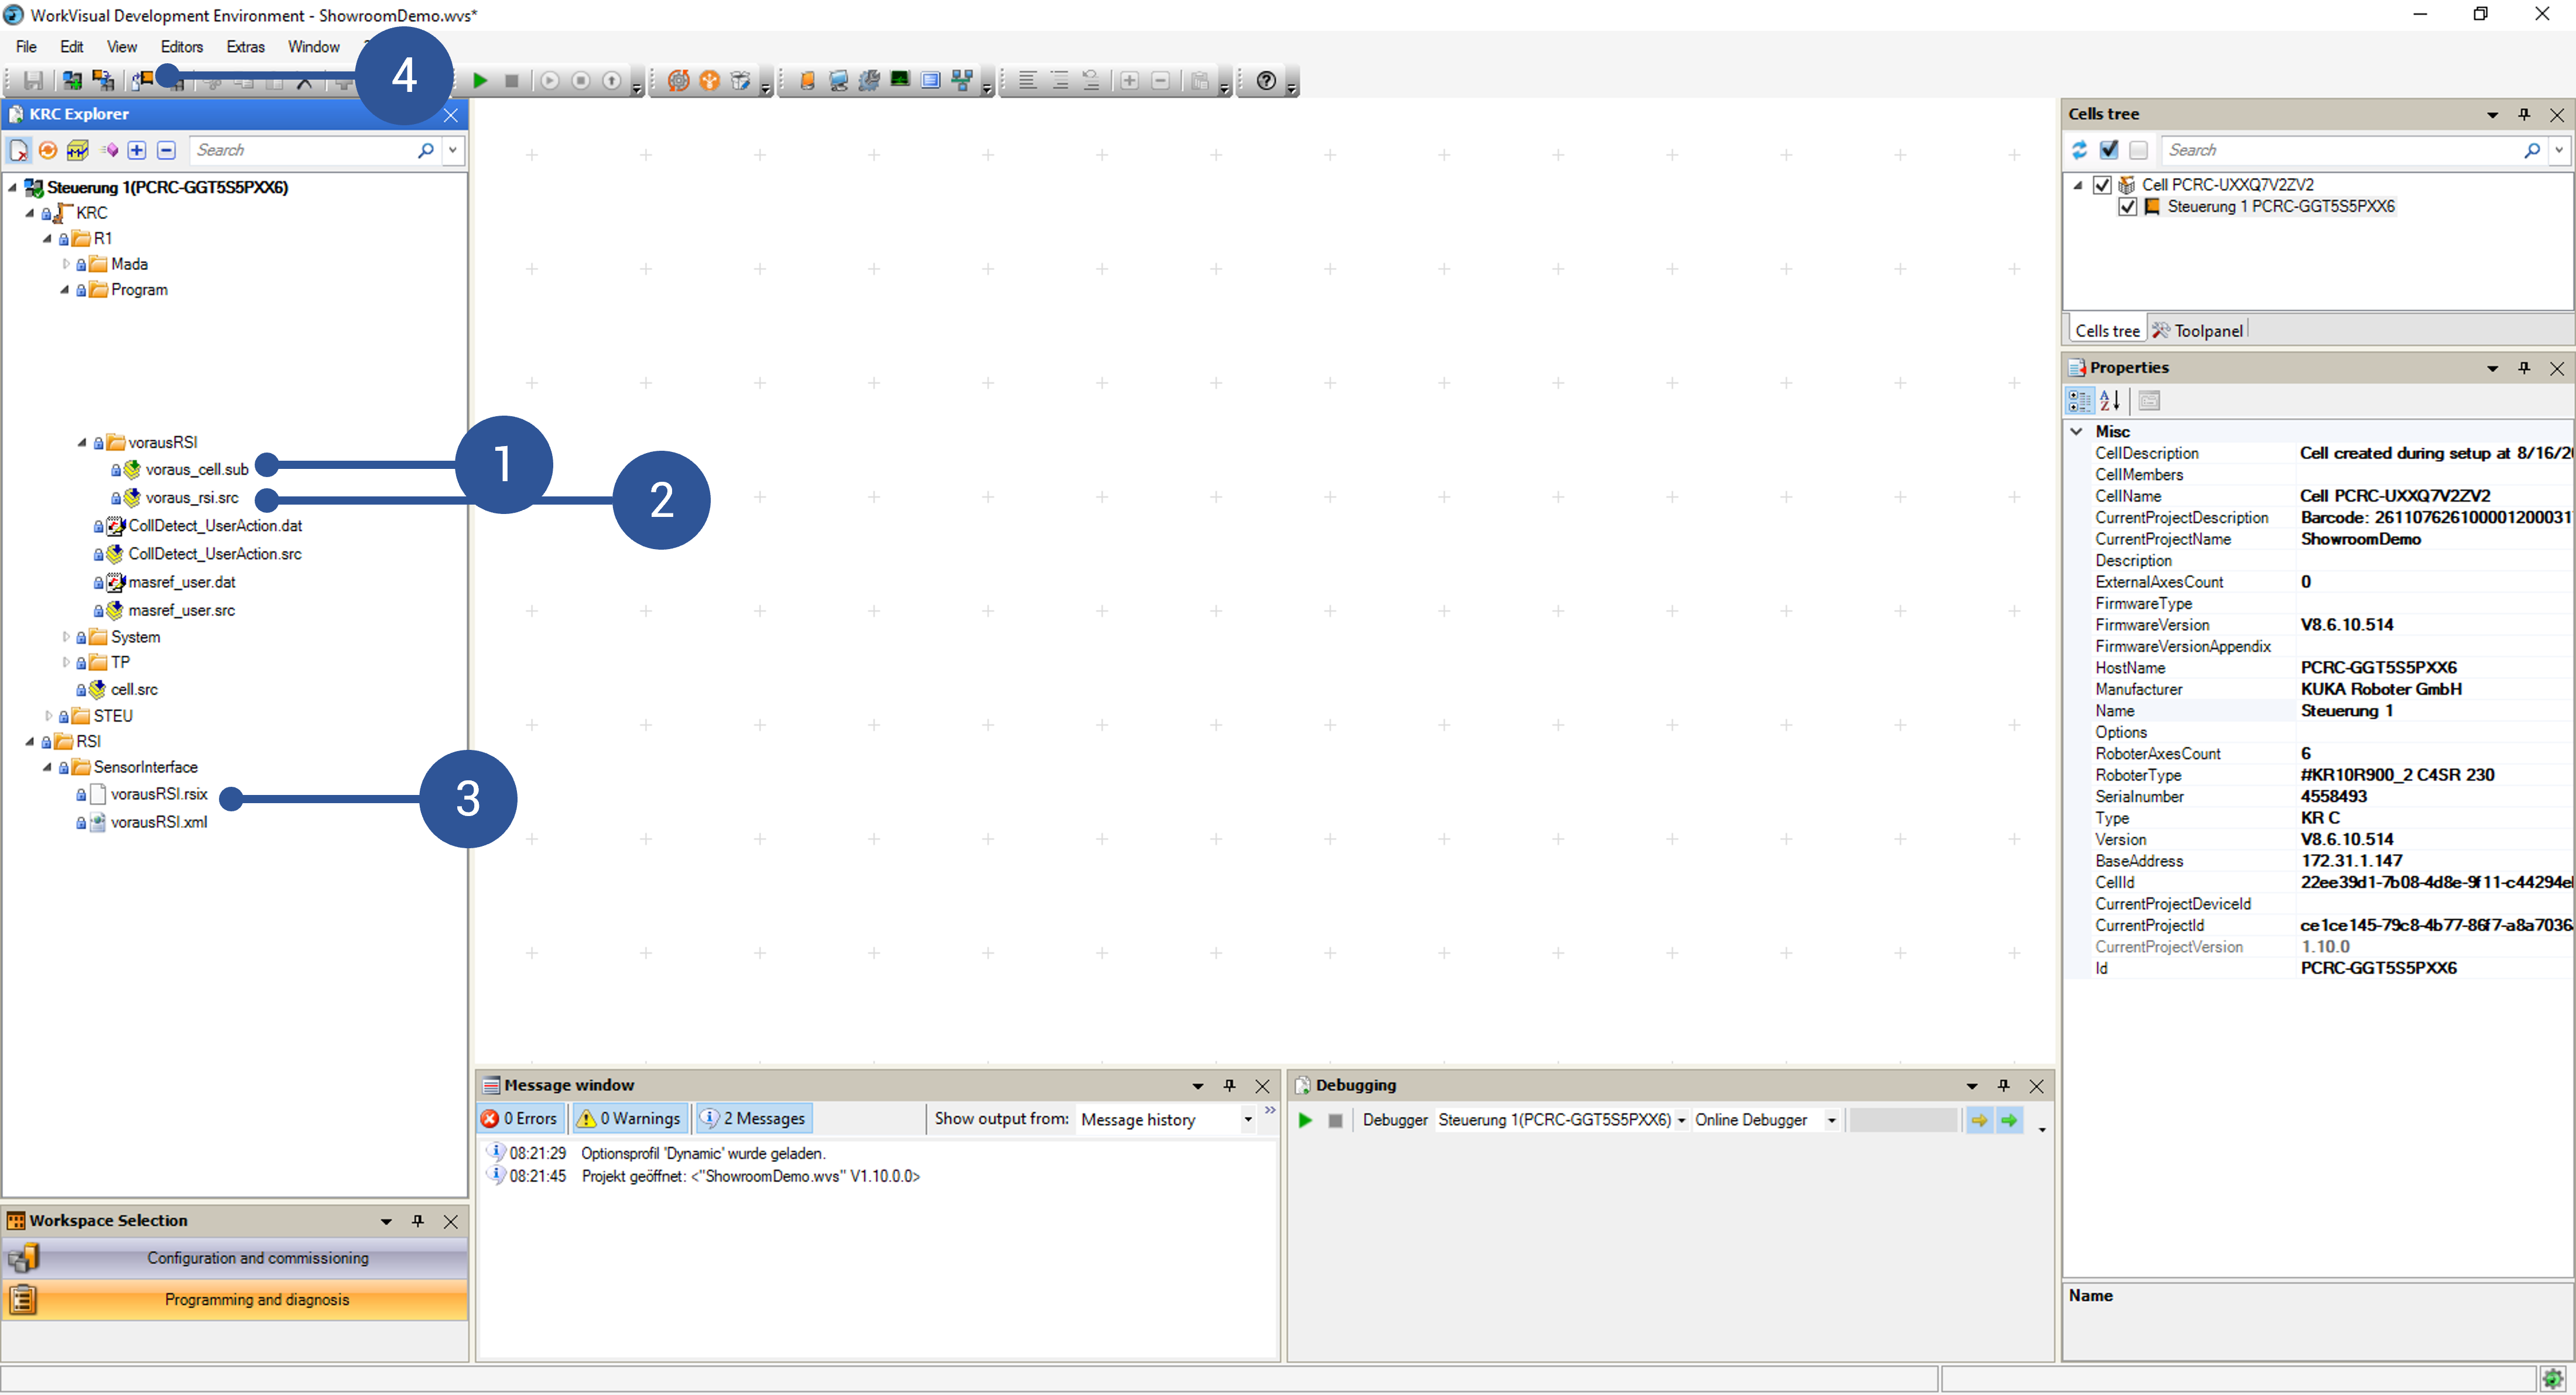The image size is (2576, 1395).
Task: Uncheck Steuerung 1 PCRC-GGT5S5PXX6 in Cells tree
Action: pos(2128,206)
